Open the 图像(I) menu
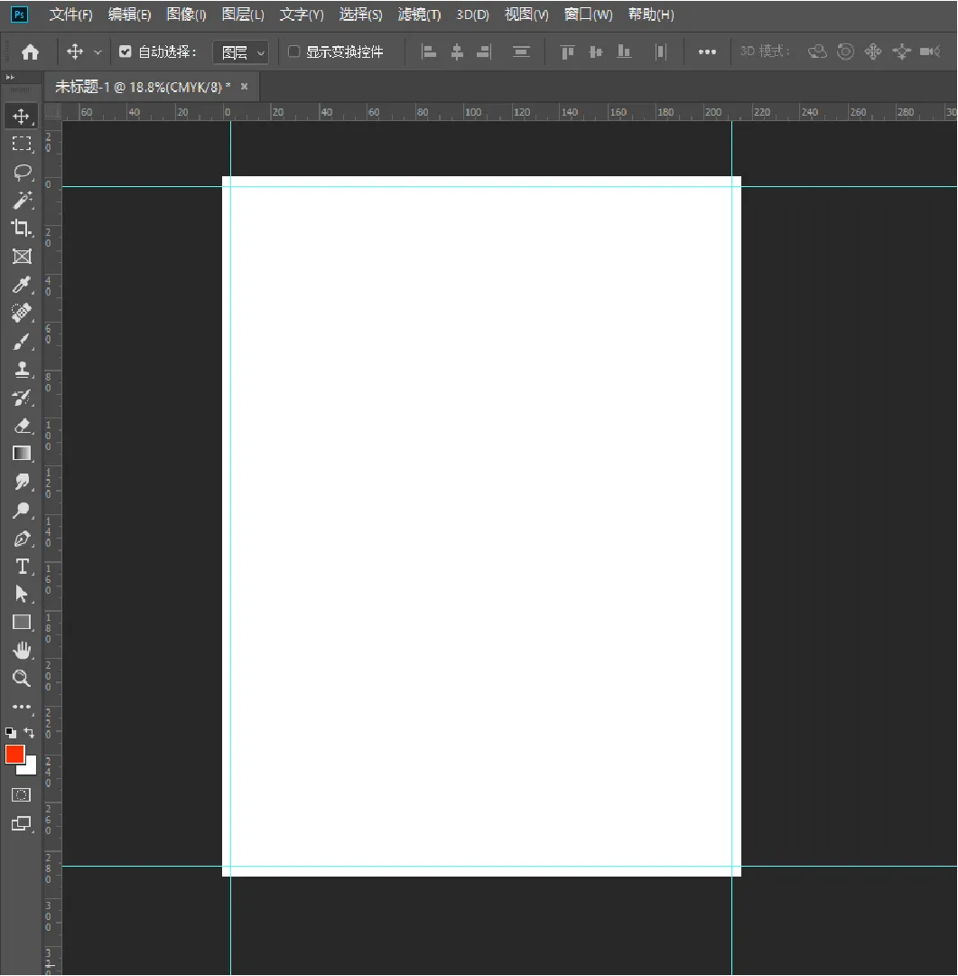Viewport: 958px width, 976px height. click(186, 14)
